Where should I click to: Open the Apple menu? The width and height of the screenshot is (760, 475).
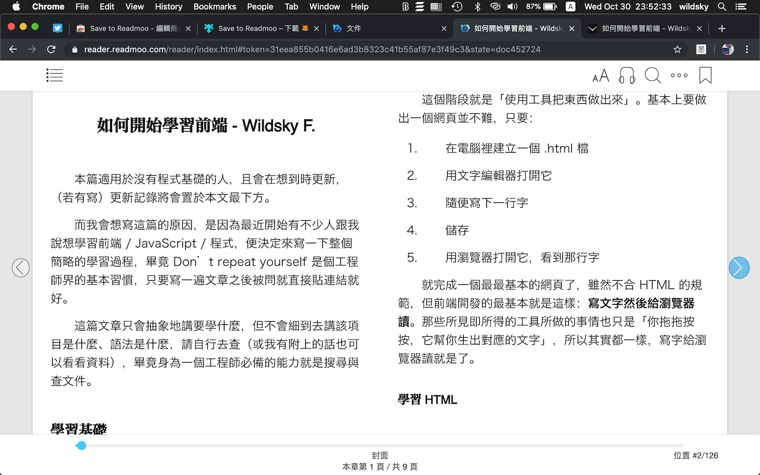[16, 7]
